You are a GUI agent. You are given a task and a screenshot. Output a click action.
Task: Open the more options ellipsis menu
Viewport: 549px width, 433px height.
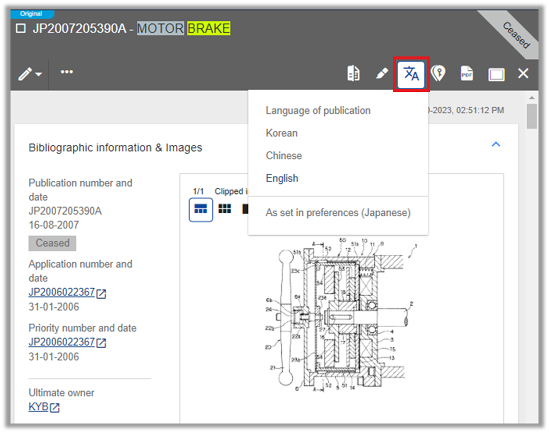pos(66,72)
